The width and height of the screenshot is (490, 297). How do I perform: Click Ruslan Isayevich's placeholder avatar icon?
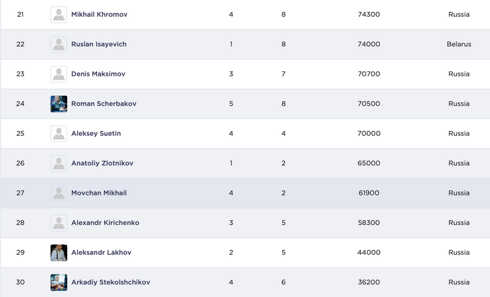point(59,44)
